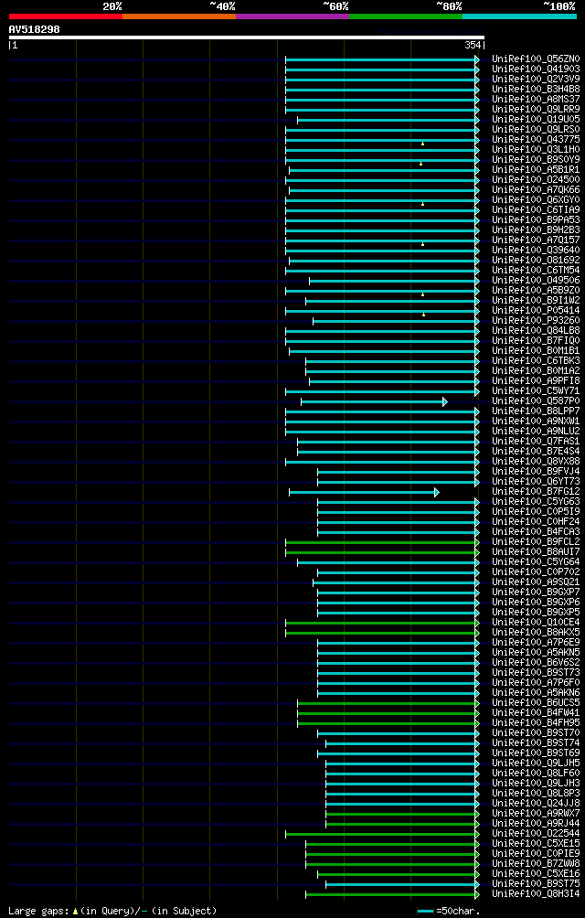Select the UniRef100_B4FW41 label
Screen dimensions: 585x918
(x=536, y=712)
